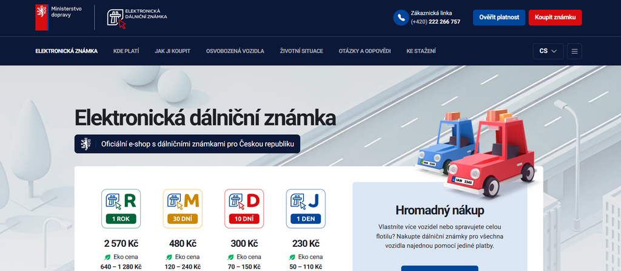Navigate to Životní situace
Viewport: 621px width, 271px height.
click(301, 51)
